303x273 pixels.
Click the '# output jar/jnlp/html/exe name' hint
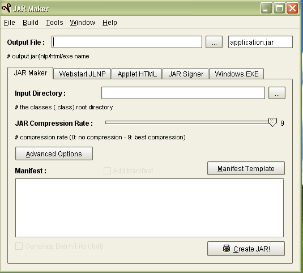48,56
